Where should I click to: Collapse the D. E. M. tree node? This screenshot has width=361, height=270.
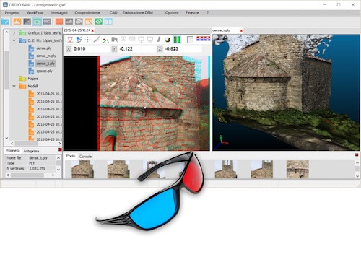14,40
